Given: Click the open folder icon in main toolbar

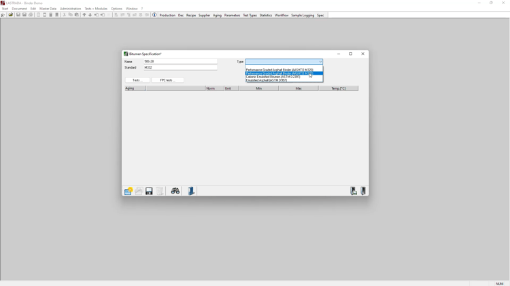Looking at the screenshot, I should coord(11,15).
